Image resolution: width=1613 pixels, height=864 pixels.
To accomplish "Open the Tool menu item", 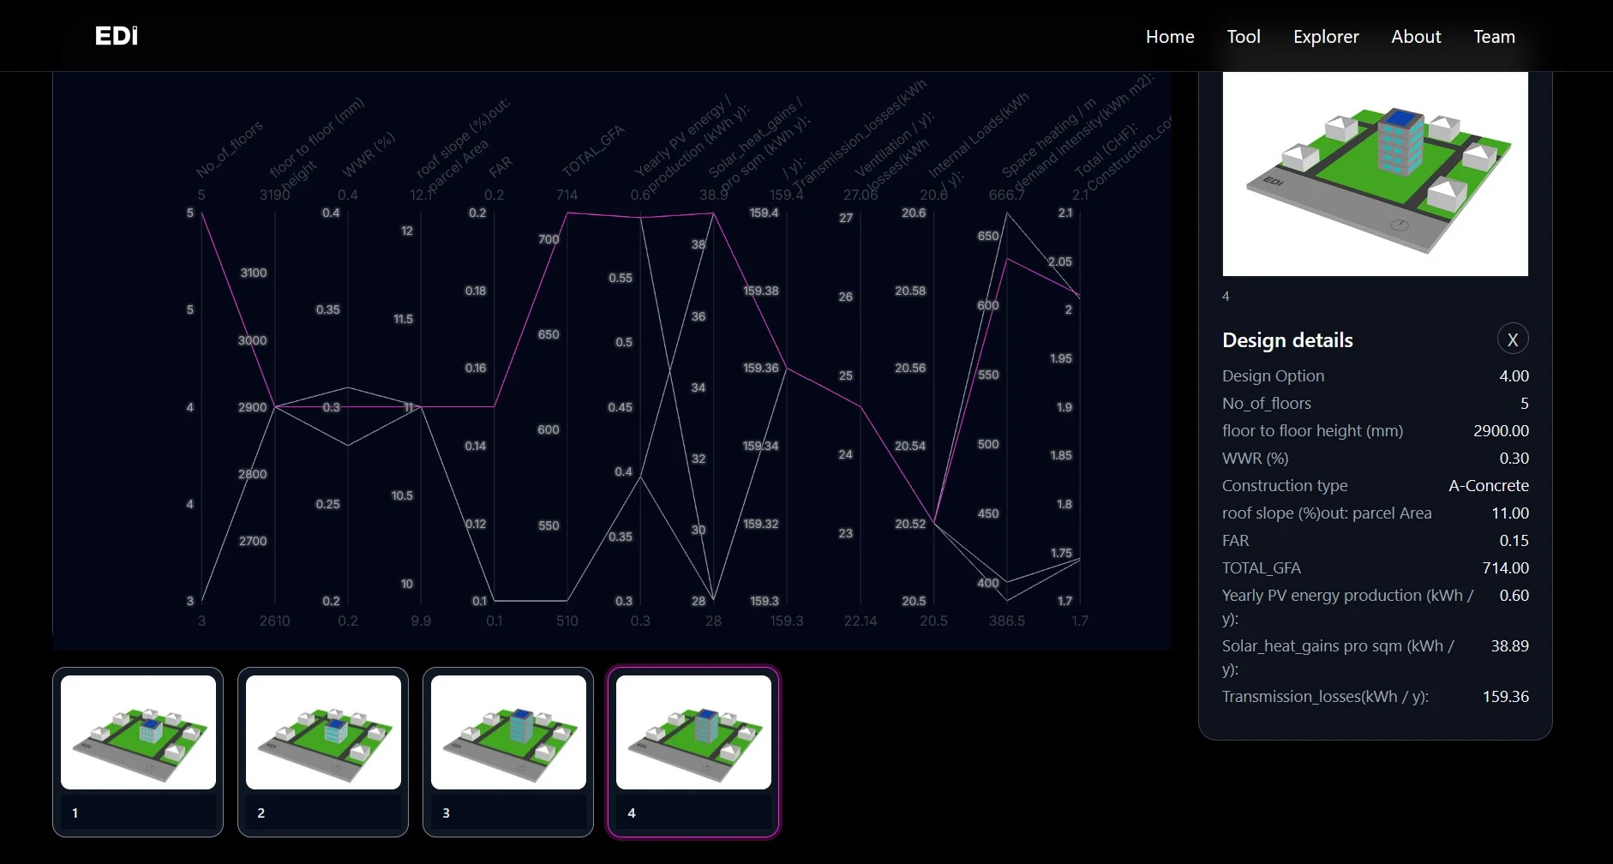I will [x=1243, y=37].
